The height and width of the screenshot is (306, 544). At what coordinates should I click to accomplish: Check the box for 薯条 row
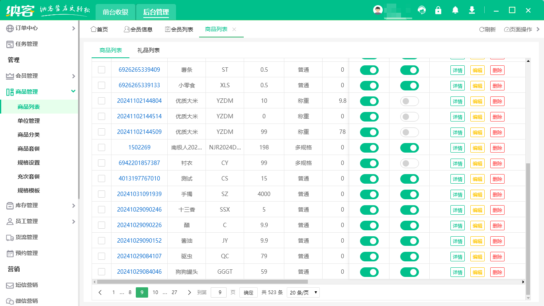tap(102, 70)
